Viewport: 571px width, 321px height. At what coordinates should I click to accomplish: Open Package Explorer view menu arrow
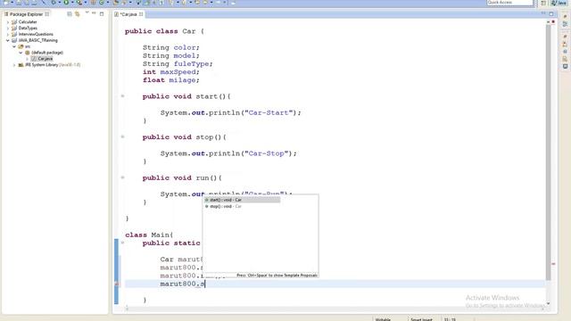[87, 12]
